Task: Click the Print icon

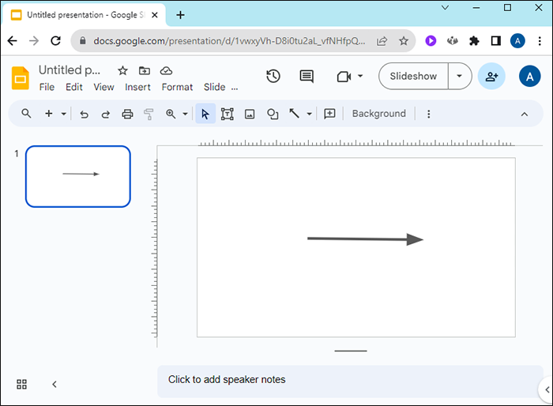Action: 127,114
